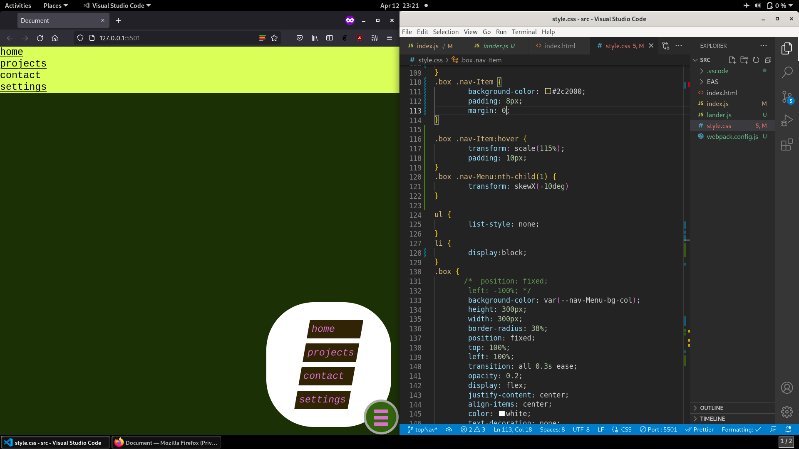Toggle Firefox sidebar view button

coord(330,38)
